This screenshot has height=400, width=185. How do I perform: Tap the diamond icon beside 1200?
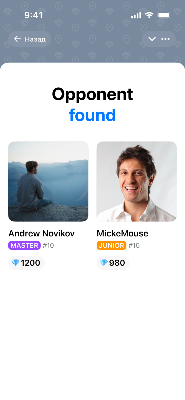pyautogui.click(x=15, y=263)
